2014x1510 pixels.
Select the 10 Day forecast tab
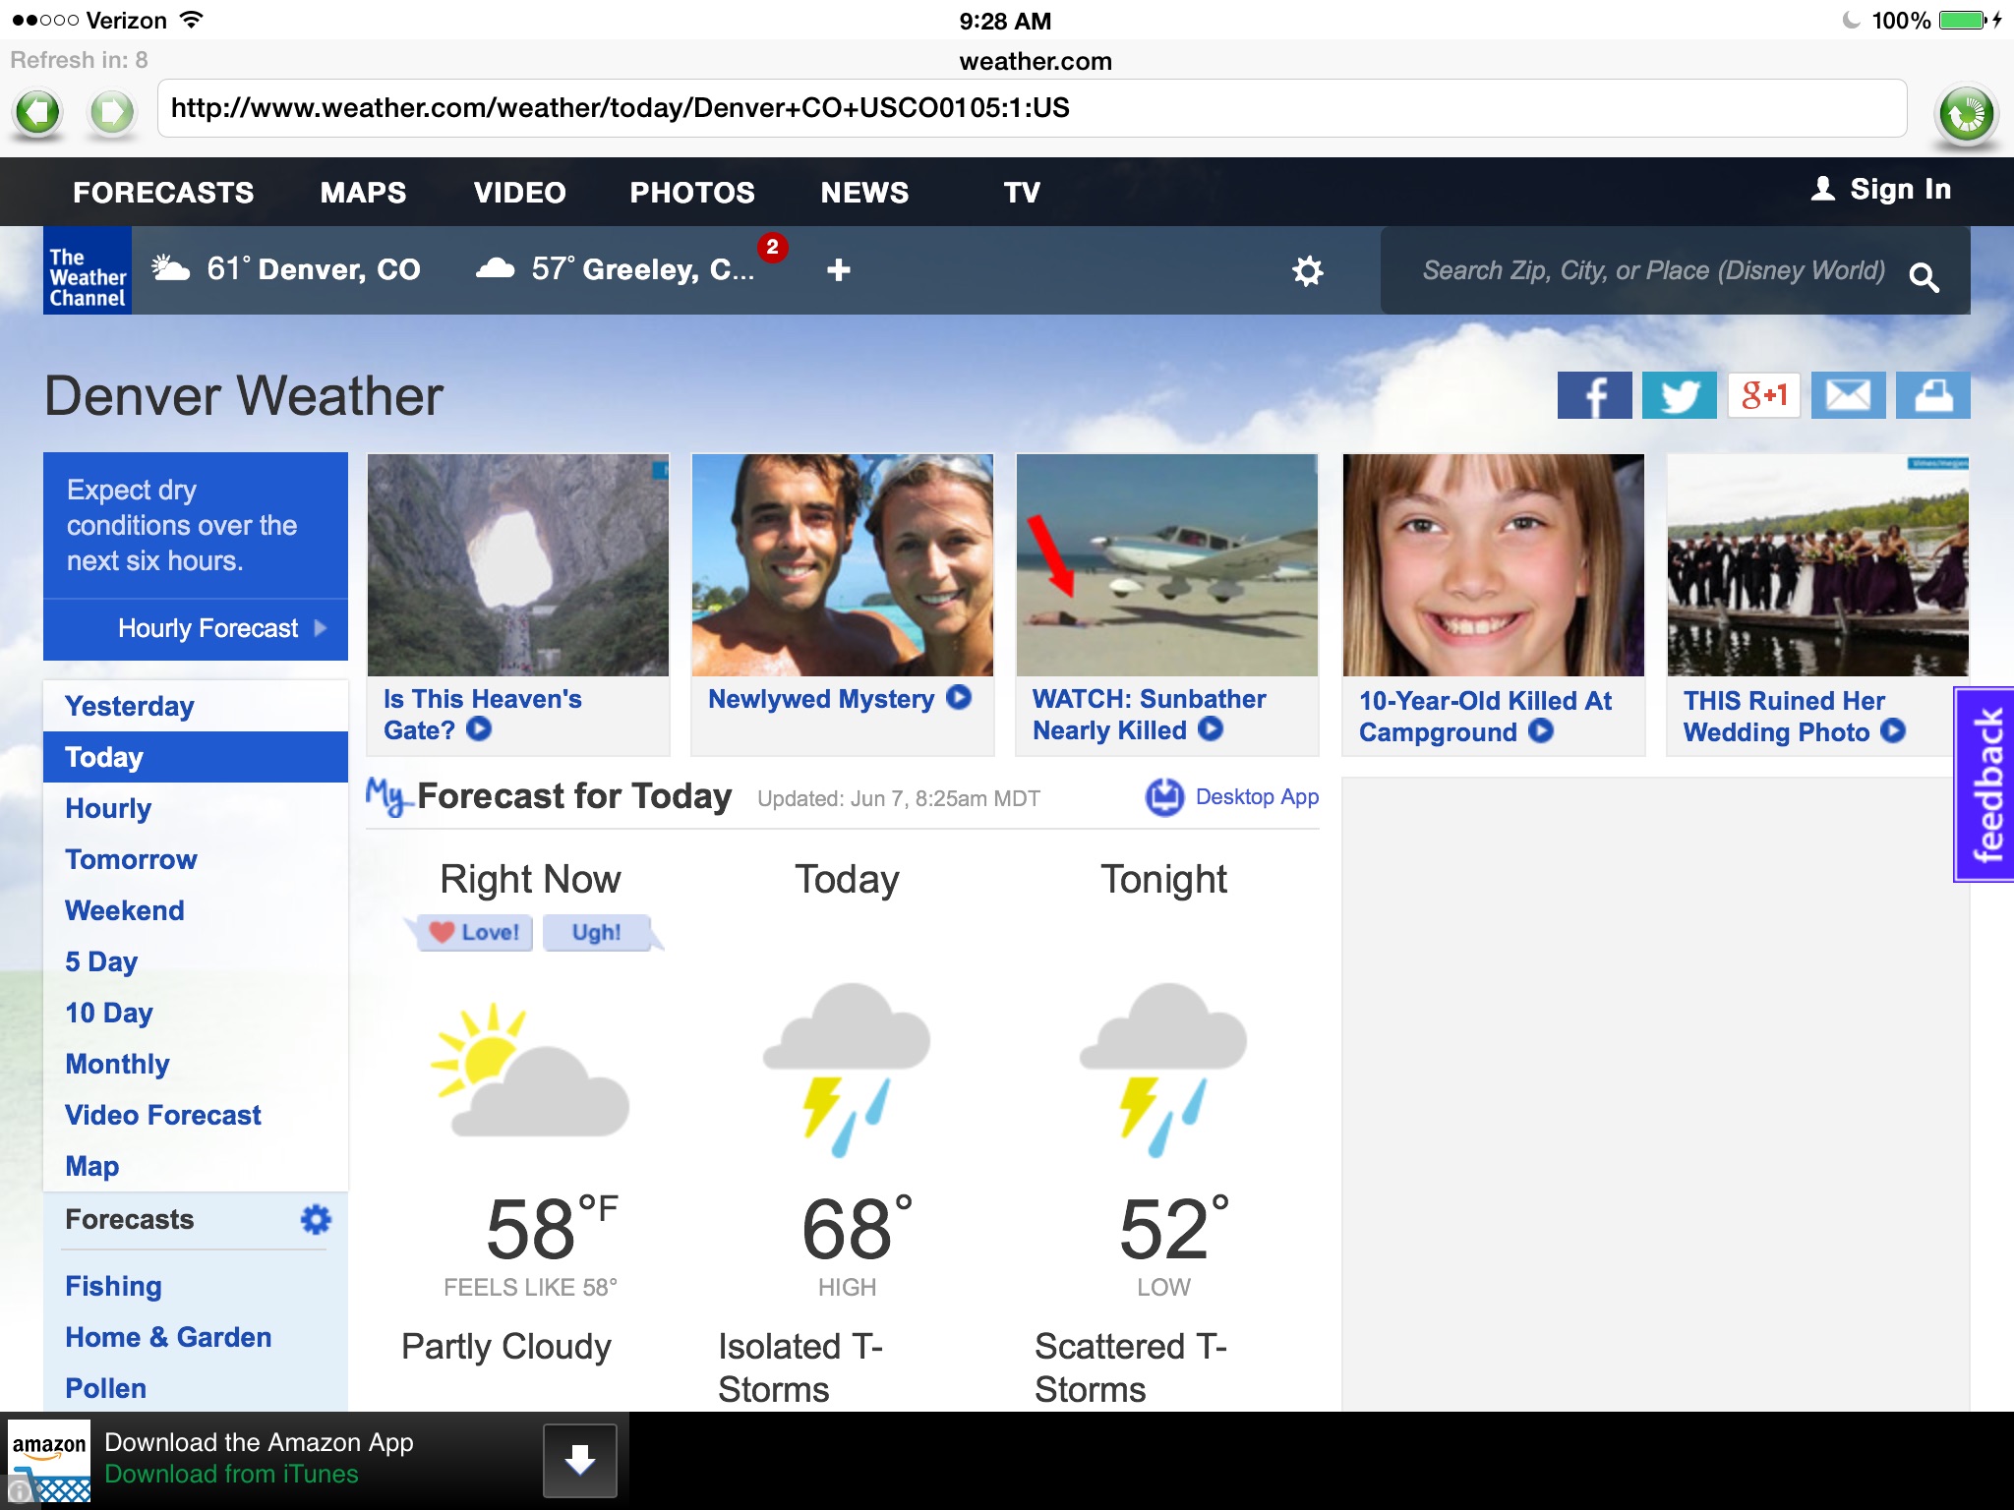[109, 1013]
